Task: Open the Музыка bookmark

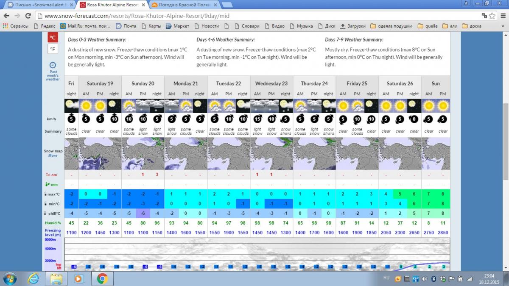Action: [301, 26]
